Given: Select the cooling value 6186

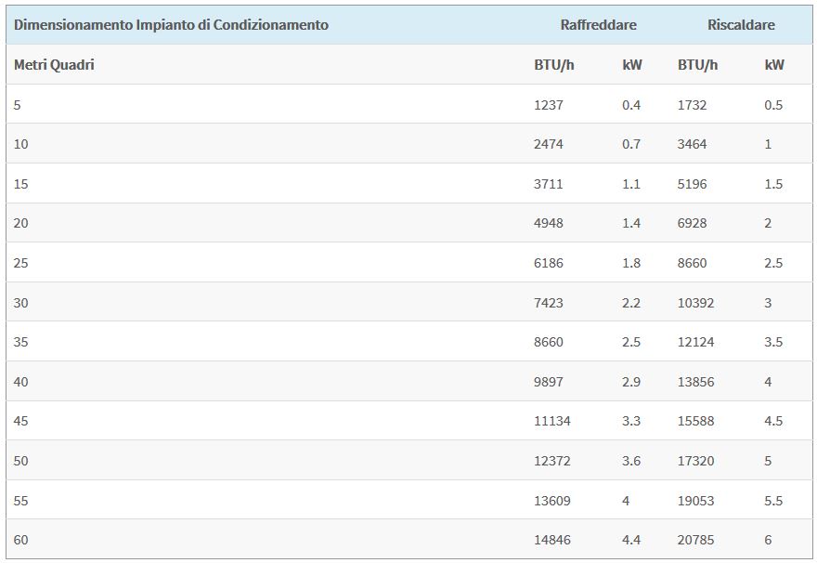Looking at the screenshot, I should [548, 263].
